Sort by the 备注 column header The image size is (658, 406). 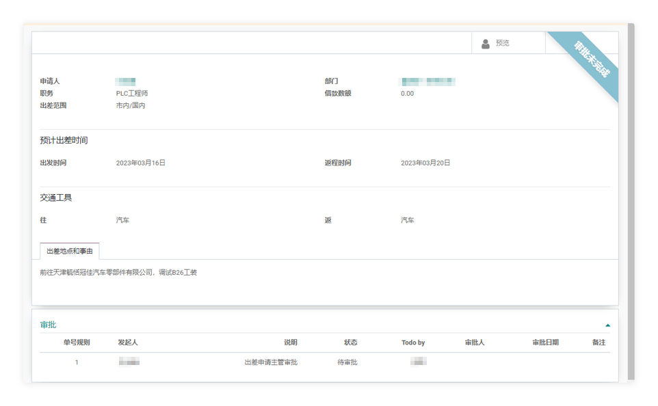click(x=598, y=342)
